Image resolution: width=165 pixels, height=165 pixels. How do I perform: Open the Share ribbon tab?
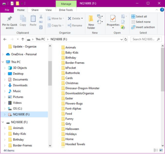coord(35,10)
